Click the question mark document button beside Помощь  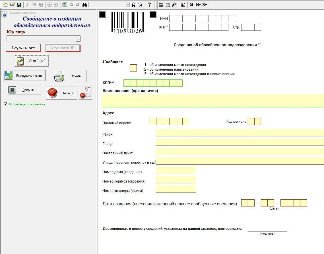pyautogui.click(x=86, y=93)
